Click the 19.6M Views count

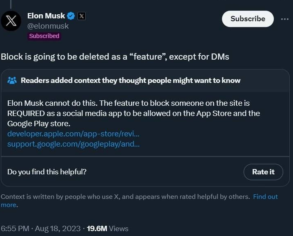[x=108, y=229]
